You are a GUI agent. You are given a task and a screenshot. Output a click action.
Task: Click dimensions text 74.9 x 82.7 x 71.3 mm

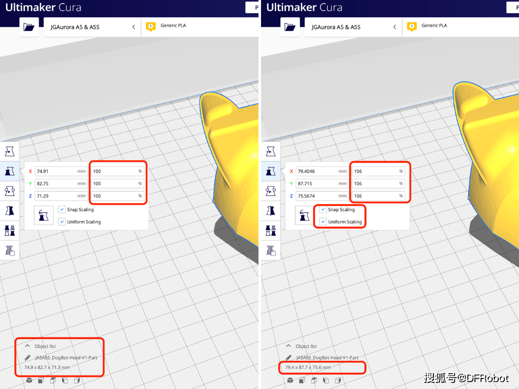coord(47,368)
